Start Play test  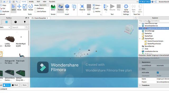(106, 8)
